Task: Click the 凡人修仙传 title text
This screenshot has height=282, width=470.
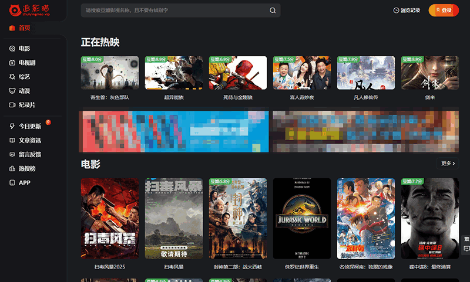Action: click(x=366, y=97)
